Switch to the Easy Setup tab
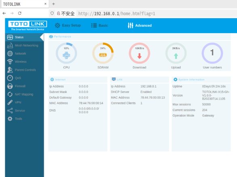 pyautogui.click(x=68, y=25)
